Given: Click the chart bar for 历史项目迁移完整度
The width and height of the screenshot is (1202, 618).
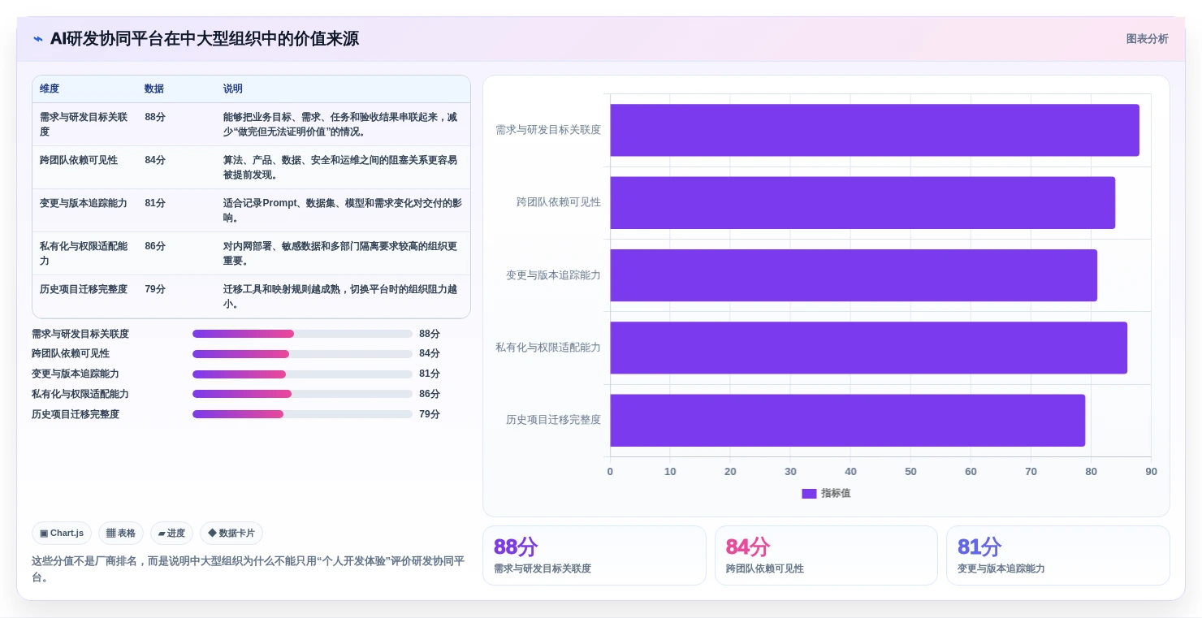Looking at the screenshot, I should pos(848,420).
